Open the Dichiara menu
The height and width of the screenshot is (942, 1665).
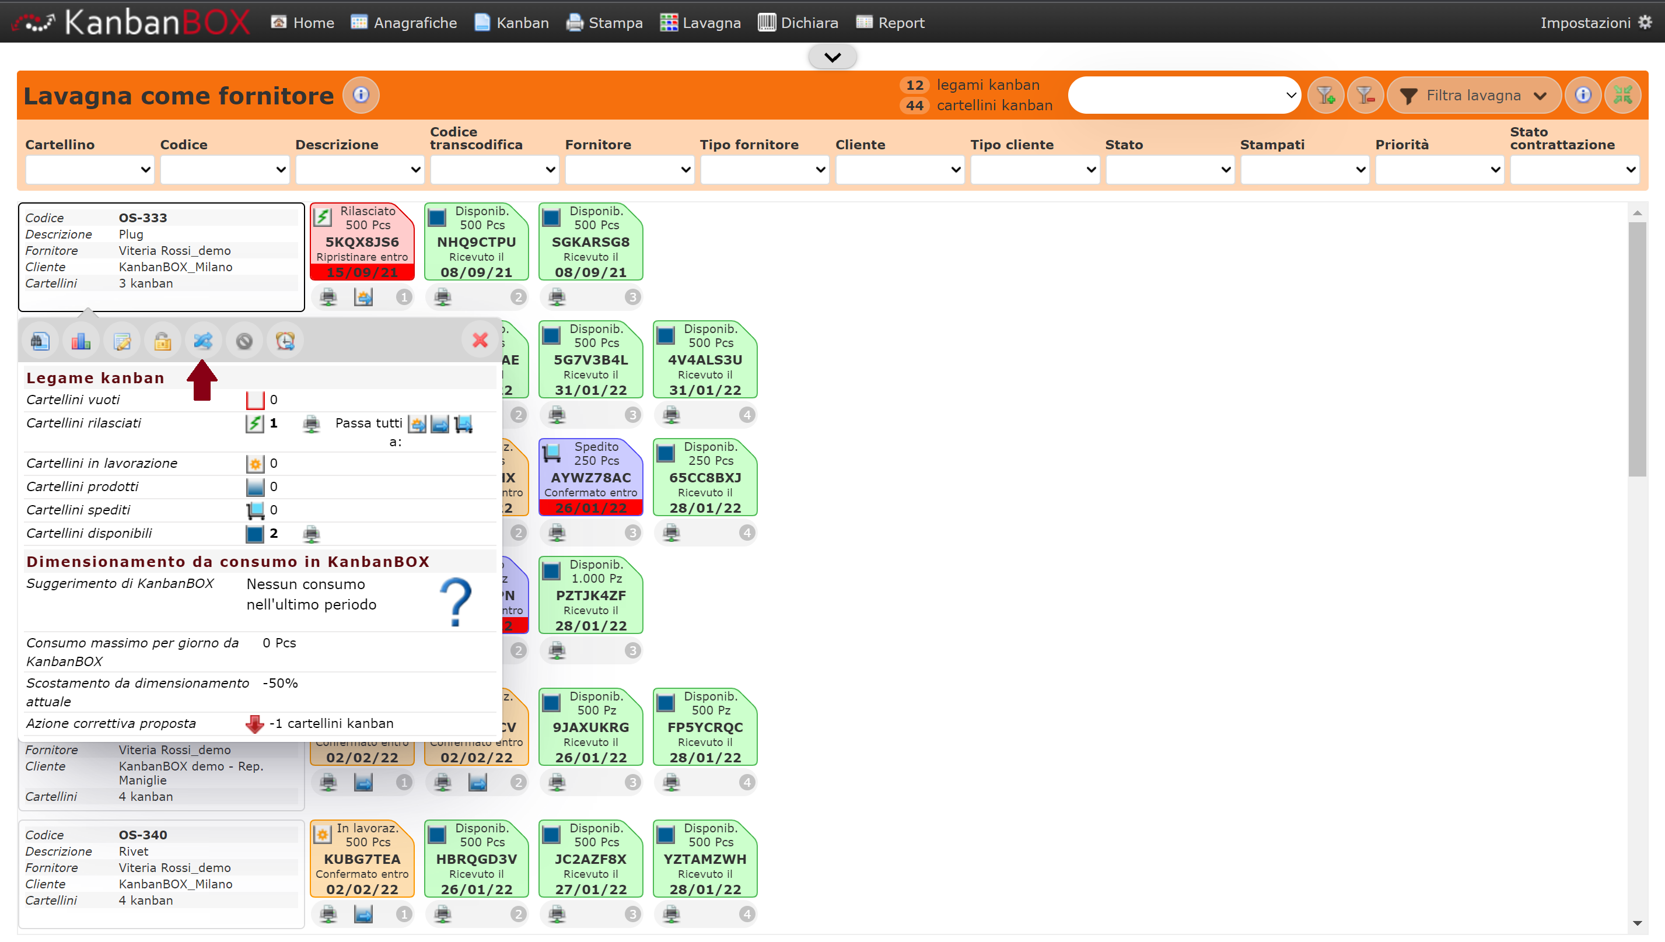(798, 23)
